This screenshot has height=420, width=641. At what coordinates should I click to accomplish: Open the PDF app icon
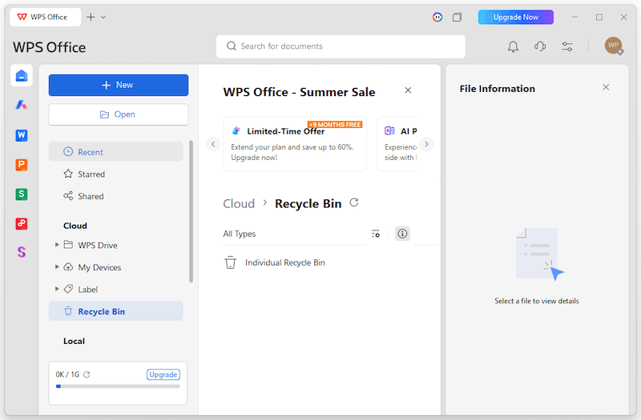click(x=22, y=223)
